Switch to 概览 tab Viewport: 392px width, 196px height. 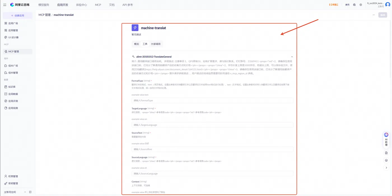point(136,44)
